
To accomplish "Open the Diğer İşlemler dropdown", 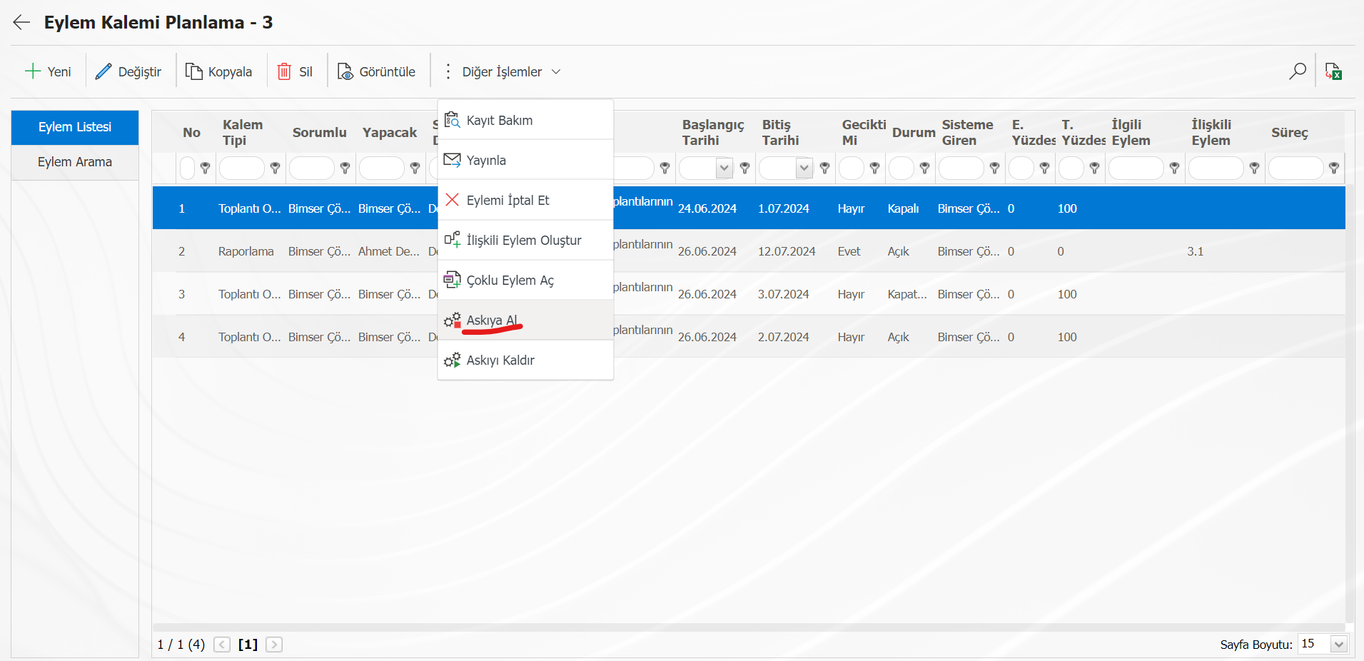I will click(x=502, y=71).
